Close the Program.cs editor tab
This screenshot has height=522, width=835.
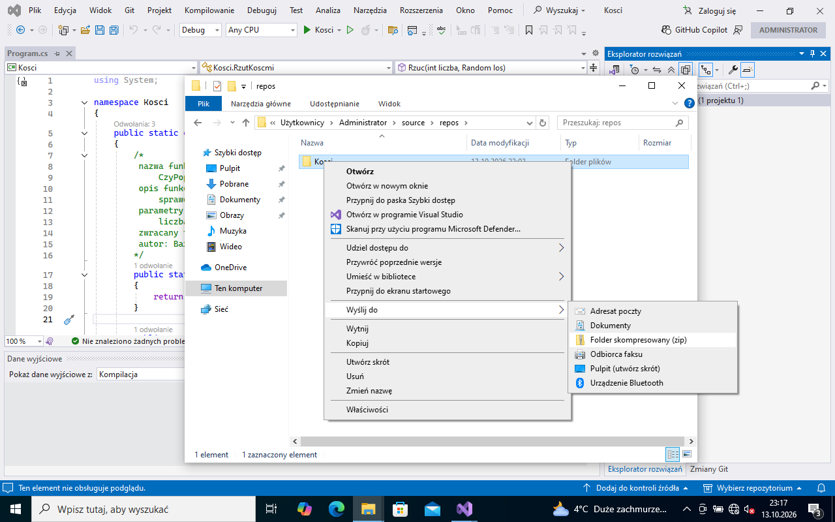click(69, 54)
